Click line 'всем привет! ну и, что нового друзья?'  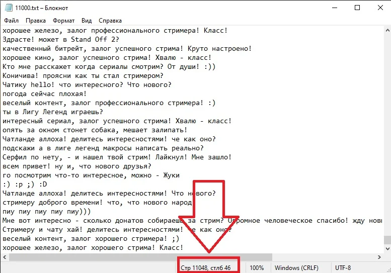(x=77, y=166)
